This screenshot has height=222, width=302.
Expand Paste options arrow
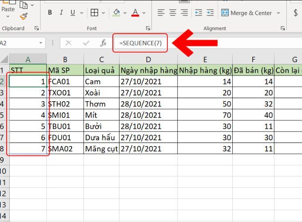coord(8,16)
